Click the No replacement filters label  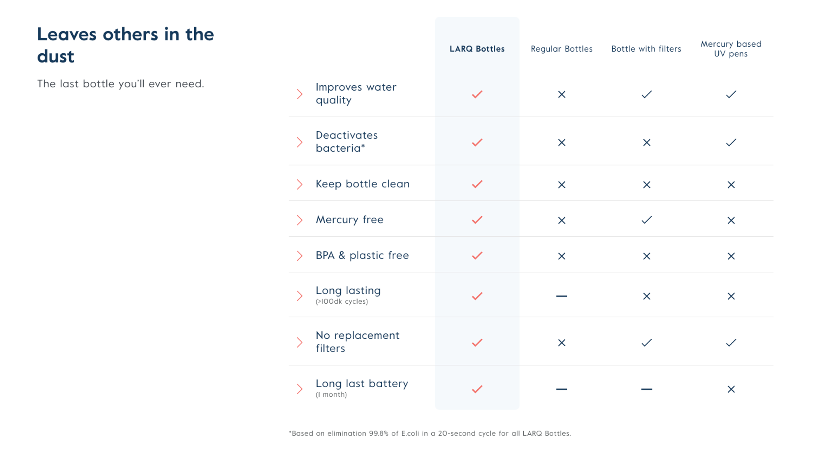(358, 342)
